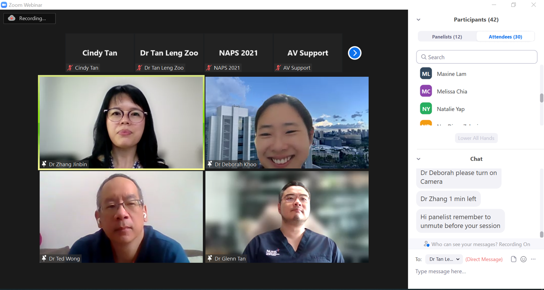Viewport: 544px width, 290px height.
Task: Click NY avatar for Natalie Yap
Action: (426, 109)
